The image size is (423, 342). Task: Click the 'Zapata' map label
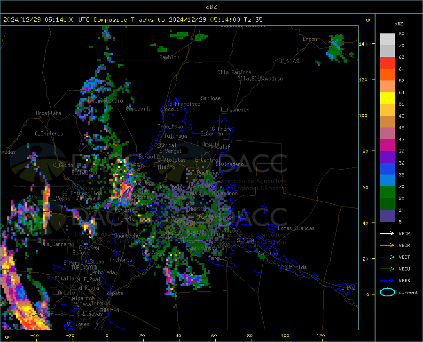pos(115,293)
